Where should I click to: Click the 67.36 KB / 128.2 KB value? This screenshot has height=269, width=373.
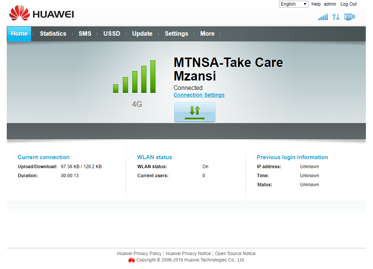click(x=82, y=167)
